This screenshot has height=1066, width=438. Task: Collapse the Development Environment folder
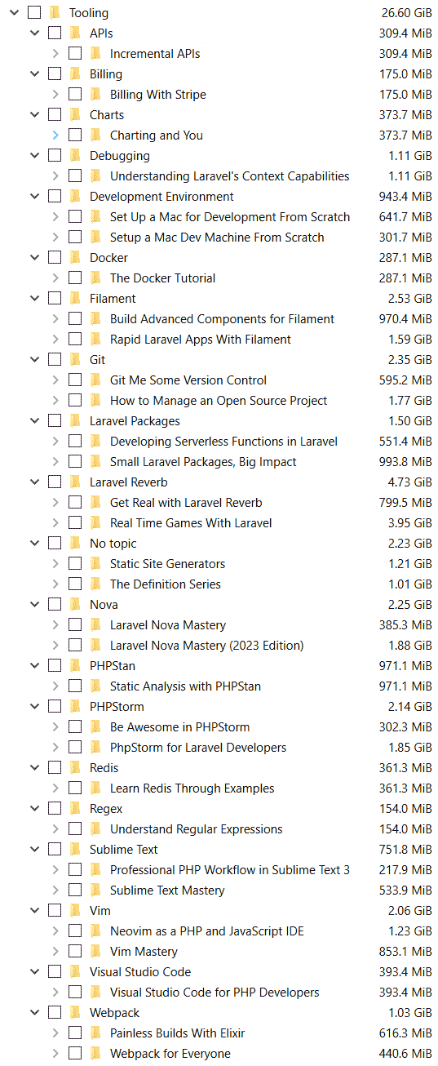34,196
